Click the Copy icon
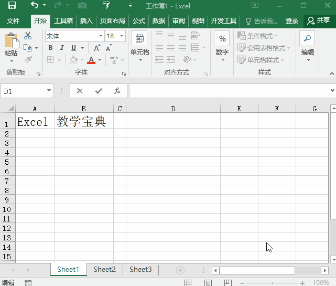The height and width of the screenshot is (286, 336). 27,48
